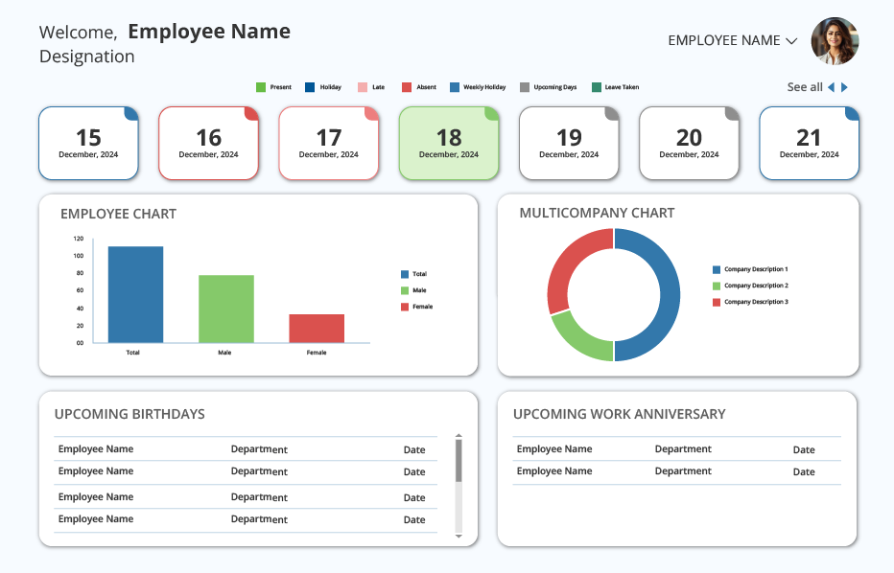Click the next dates right arrow

tap(844, 87)
